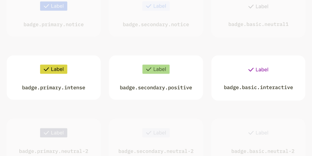Click checkmark in faded secondary notice badge
This screenshot has height=156, width=312.
148,6
